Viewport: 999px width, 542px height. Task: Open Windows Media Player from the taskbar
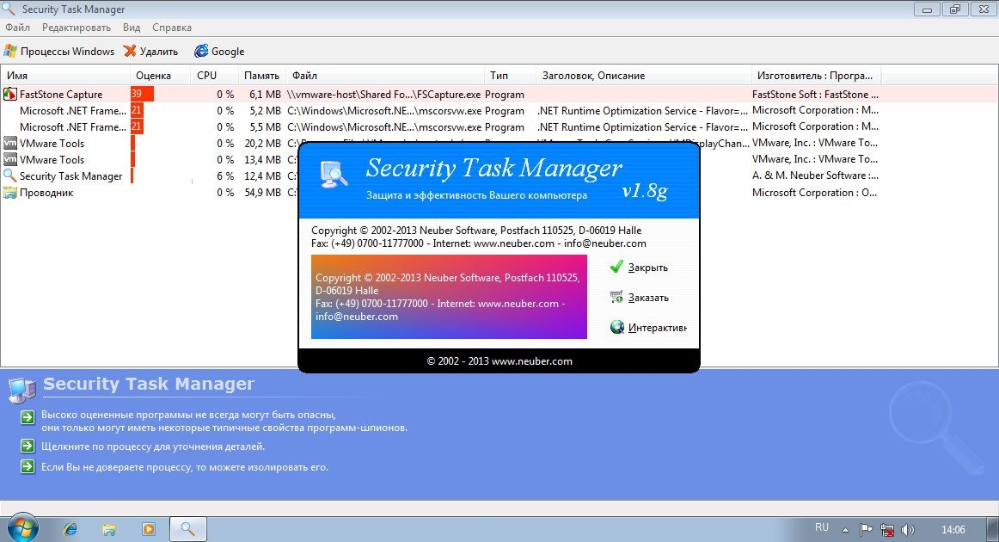149,529
